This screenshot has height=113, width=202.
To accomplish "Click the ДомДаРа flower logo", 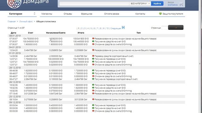I will tap(14, 3).
